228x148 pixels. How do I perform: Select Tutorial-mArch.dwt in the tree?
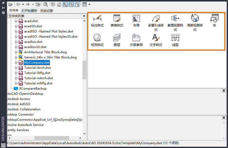click(x=38, y=78)
